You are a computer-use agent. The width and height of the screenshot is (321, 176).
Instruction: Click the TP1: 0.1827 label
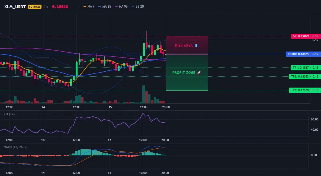pos(300,68)
